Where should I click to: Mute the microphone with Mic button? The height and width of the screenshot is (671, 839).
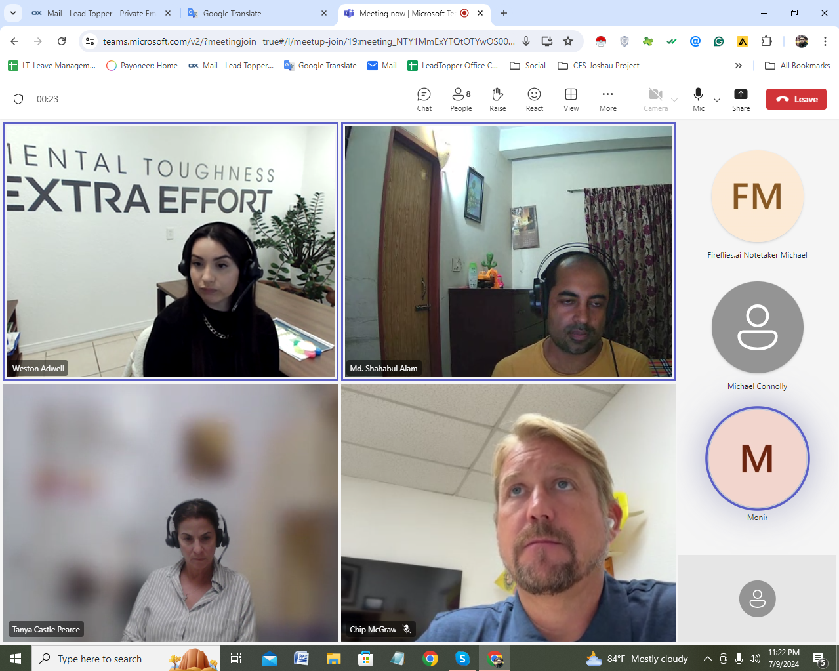pyautogui.click(x=698, y=99)
